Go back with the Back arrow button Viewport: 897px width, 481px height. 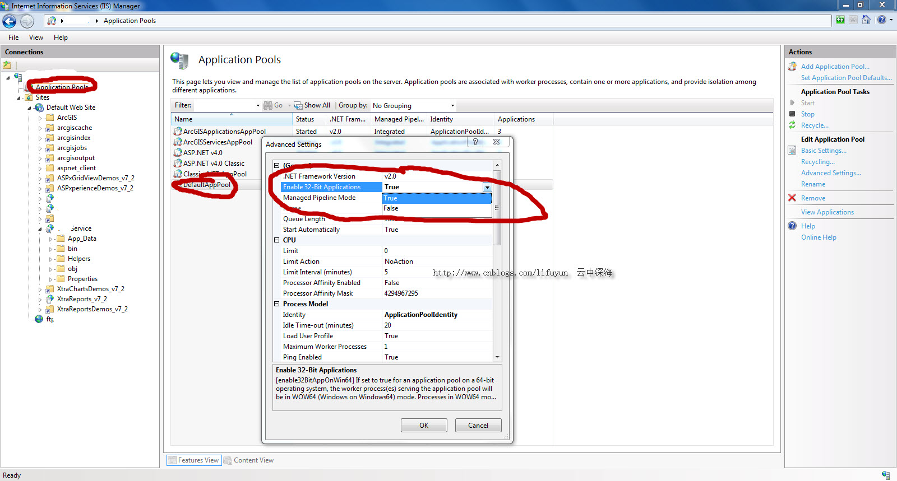tap(10, 21)
